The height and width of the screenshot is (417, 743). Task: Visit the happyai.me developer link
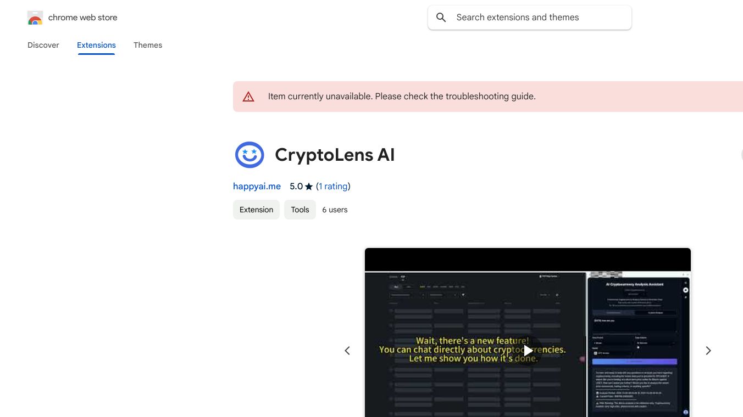point(257,186)
